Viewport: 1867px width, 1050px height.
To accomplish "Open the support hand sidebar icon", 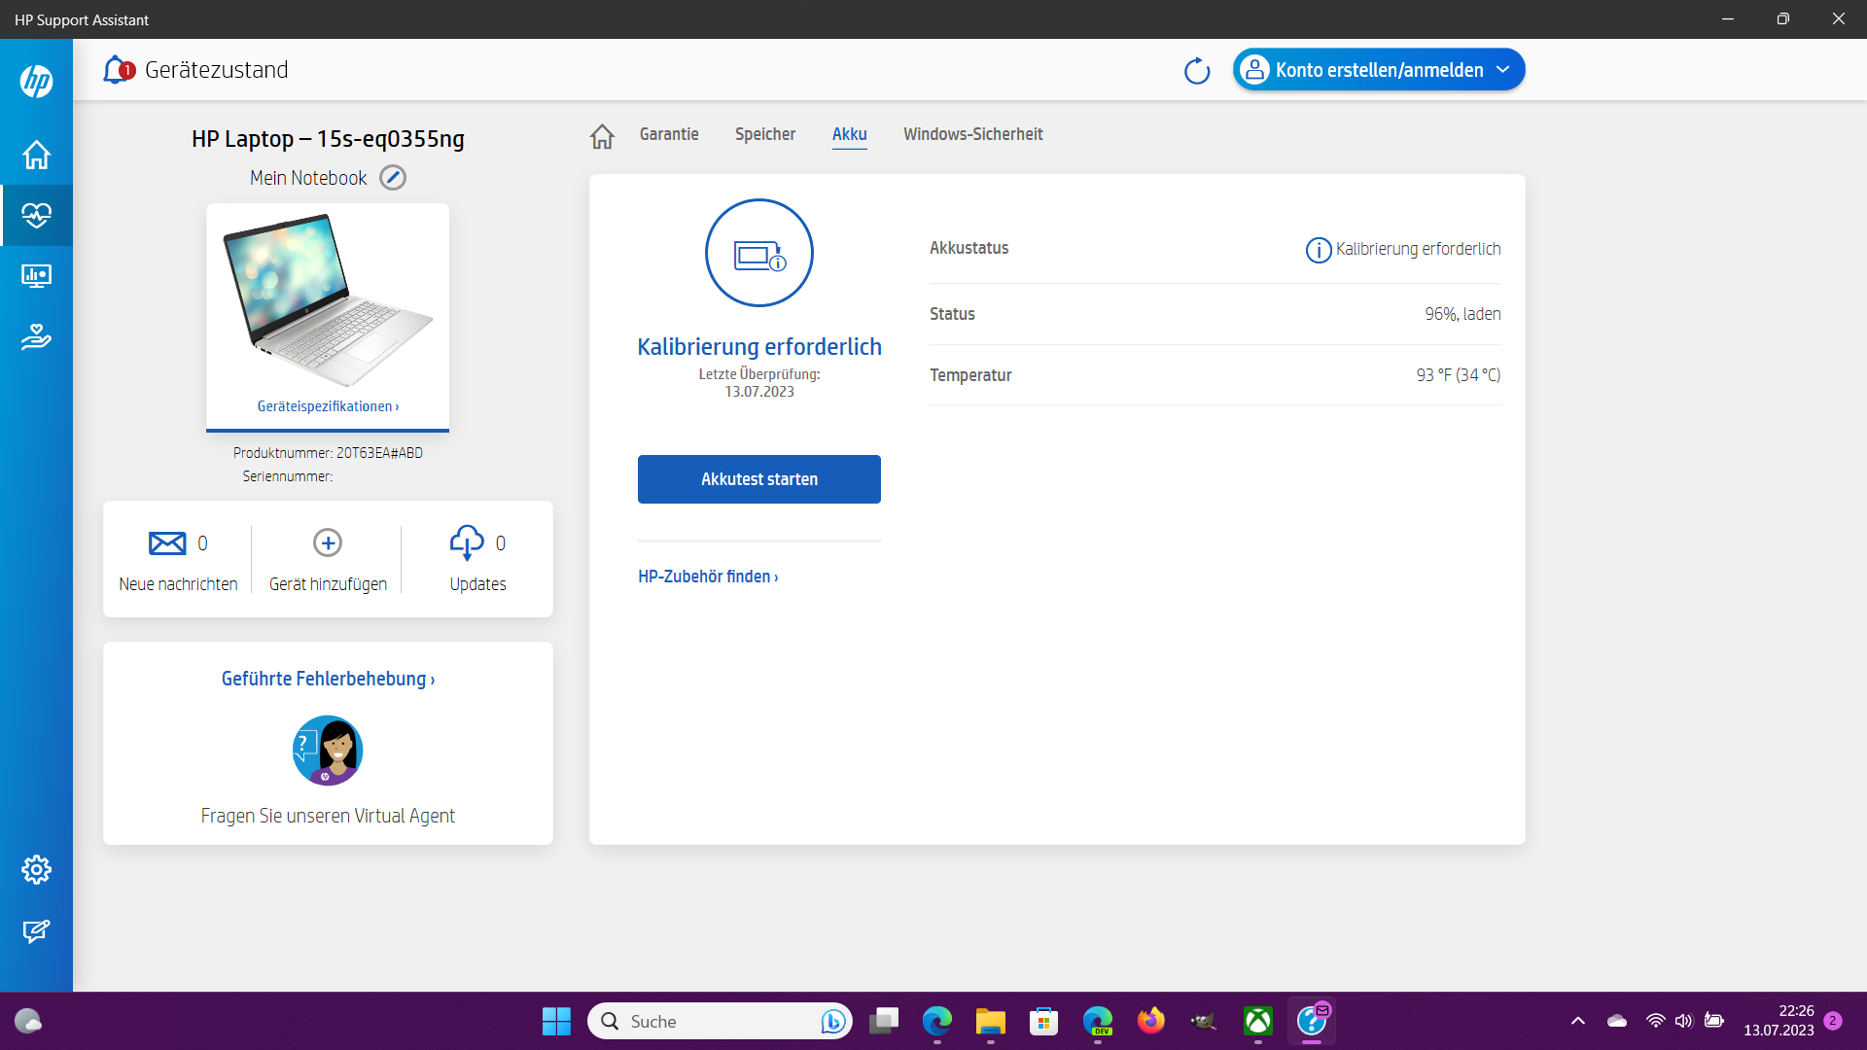I will [36, 336].
